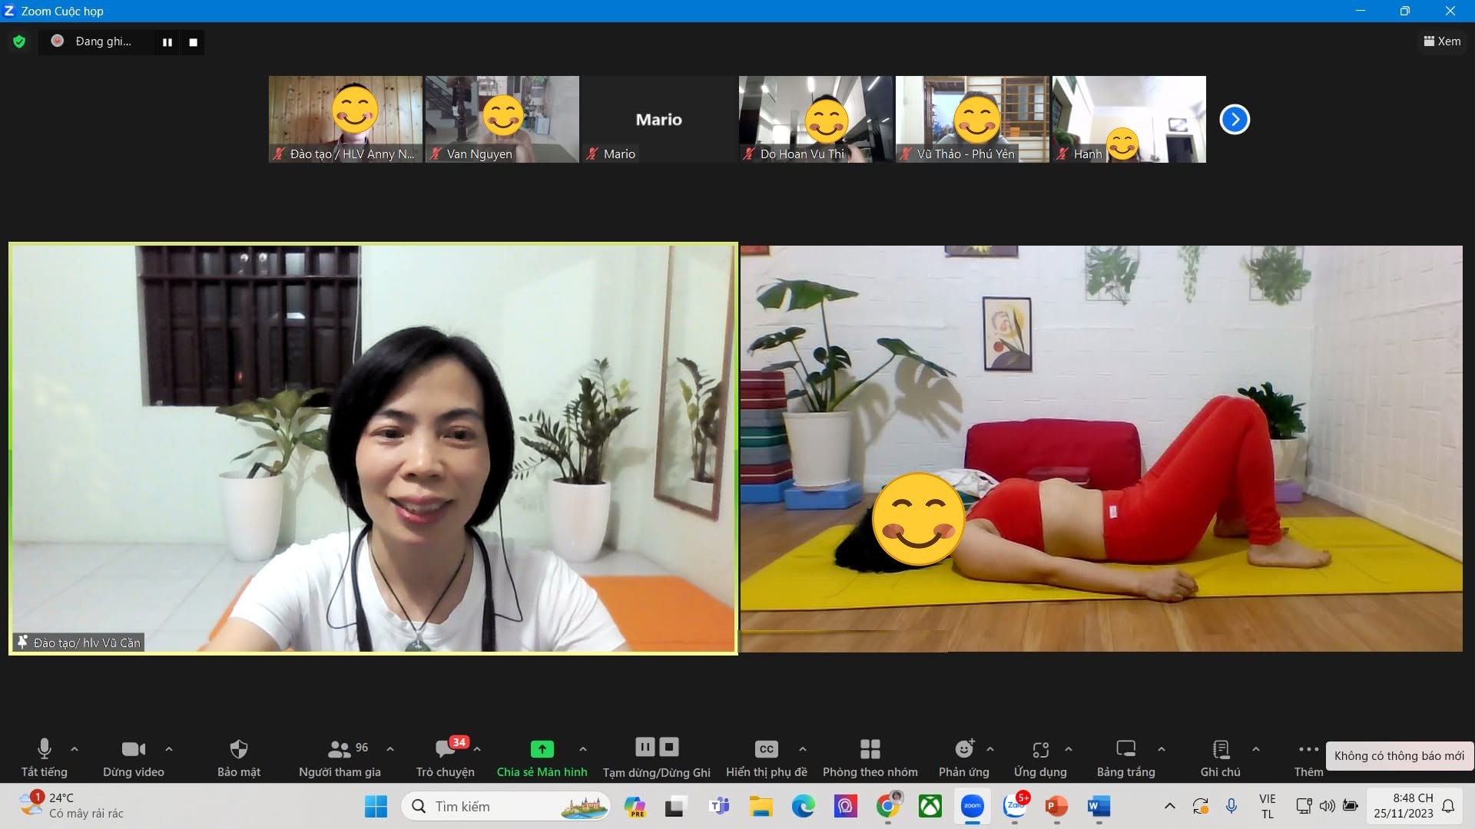
Task: Mute microphone with Tắt tiếng button
Action: point(44,758)
